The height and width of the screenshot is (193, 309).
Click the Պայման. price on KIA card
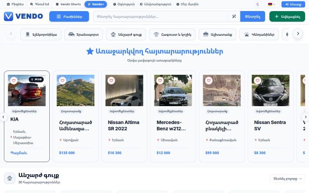(x=19, y=153)
